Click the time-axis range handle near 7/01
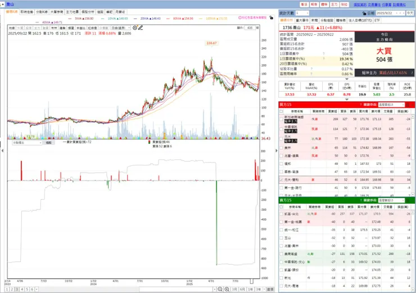 coord(251,281)
